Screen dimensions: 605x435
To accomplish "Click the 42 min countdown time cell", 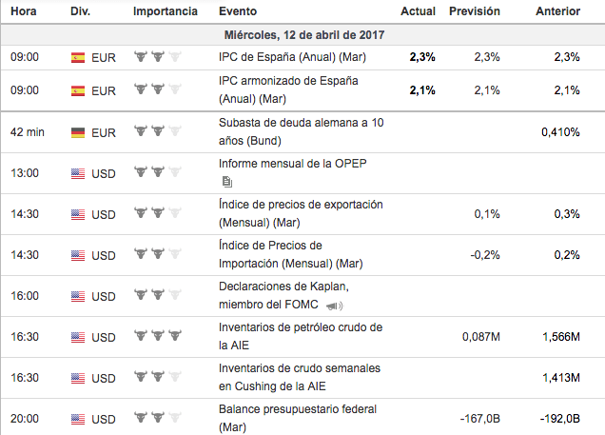I will click(x=28, y=132).
